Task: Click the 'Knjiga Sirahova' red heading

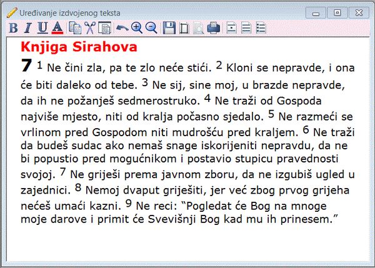Action: 79,47
